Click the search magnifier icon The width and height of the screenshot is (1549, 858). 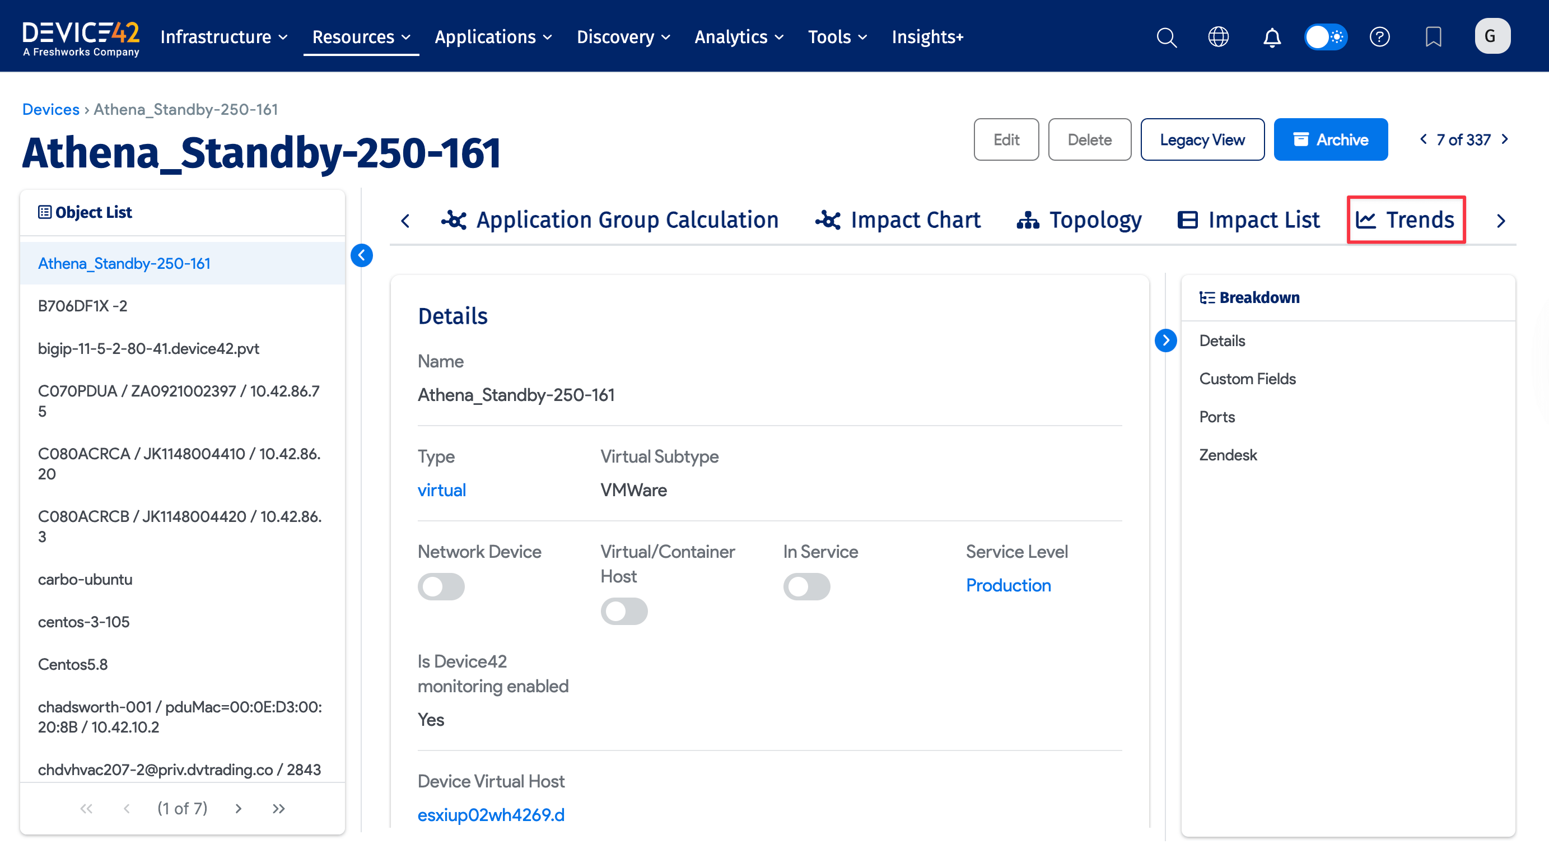click(1166, 38)
